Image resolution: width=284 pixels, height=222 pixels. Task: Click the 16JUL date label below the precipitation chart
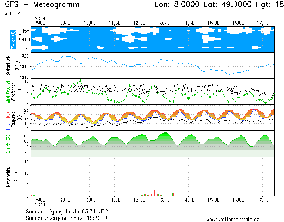pyautogui.click(x=238, y=200)
